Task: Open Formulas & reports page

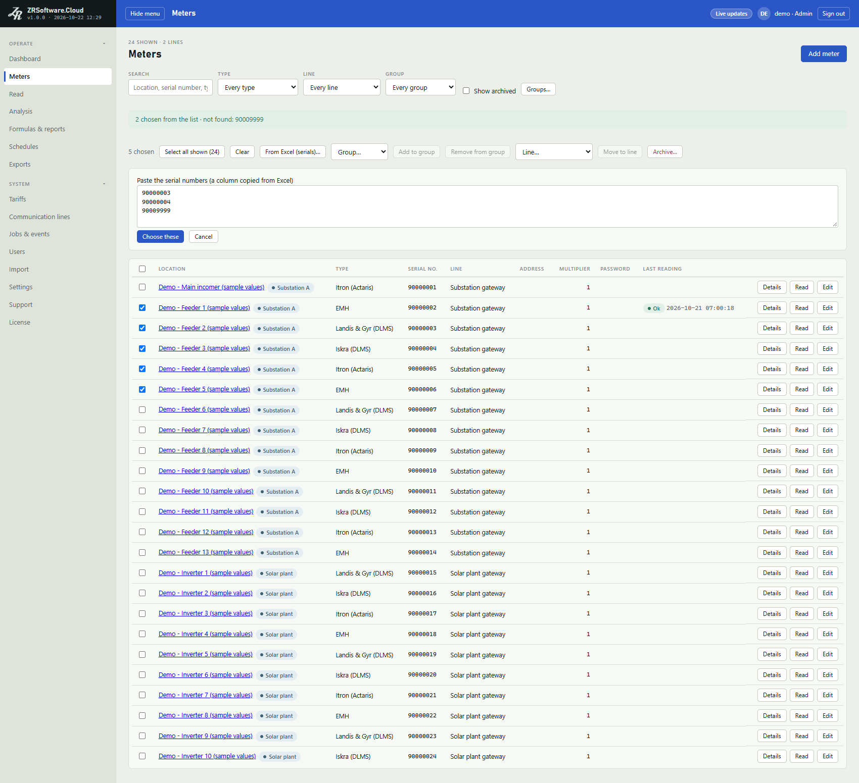Action: pyautogui.click(x=58, y=129)
